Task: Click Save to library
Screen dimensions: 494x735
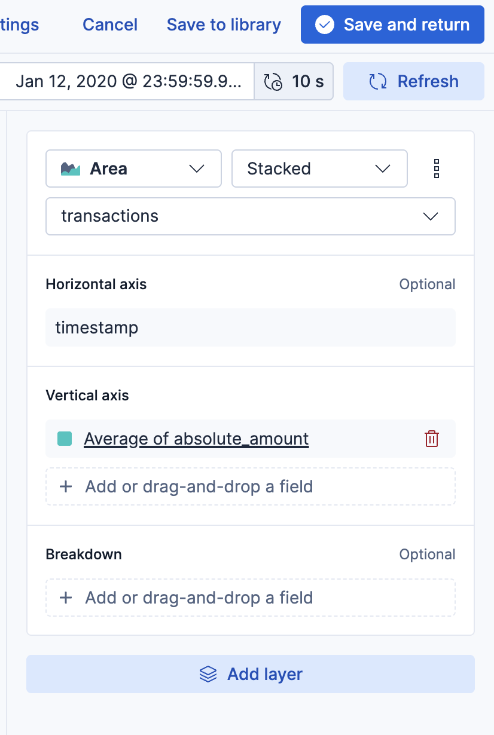Action: click(224, 24)
